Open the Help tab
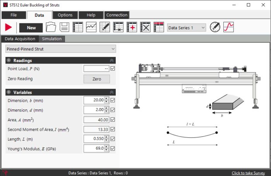Screen dimensions: 271x176 [x=91, y=15]
